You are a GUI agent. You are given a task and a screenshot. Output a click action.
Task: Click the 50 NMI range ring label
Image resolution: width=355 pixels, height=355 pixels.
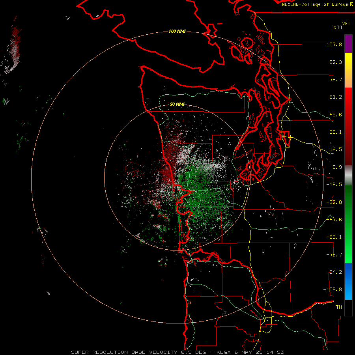(177, 104)
